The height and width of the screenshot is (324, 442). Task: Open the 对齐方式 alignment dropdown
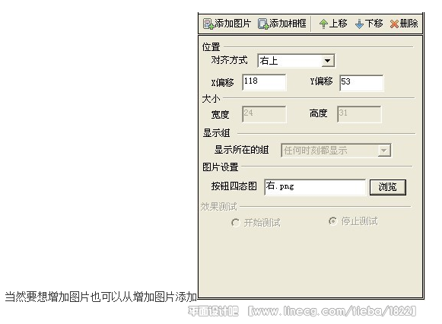tap(296, 61)
